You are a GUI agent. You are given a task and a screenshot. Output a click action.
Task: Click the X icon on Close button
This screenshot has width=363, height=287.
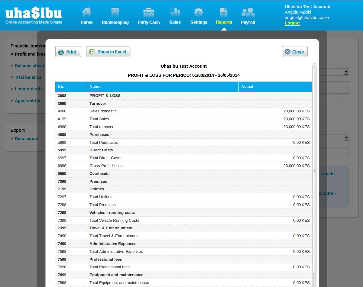(287, 52)
